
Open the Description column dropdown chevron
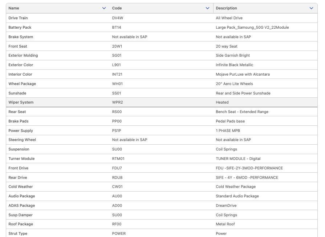[x=311, y=8]
